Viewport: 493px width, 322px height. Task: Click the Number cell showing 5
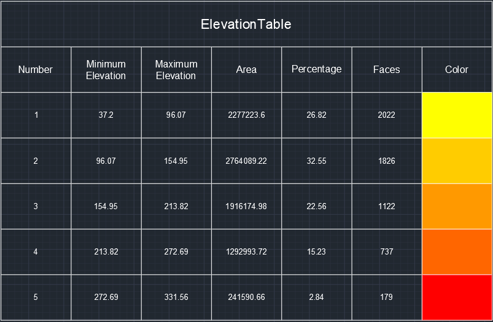tap(36, 297)
